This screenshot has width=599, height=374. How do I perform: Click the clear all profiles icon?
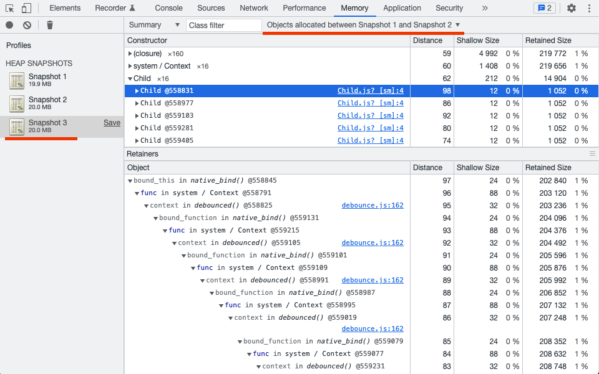pyautogui.click(x=27, y=25)
